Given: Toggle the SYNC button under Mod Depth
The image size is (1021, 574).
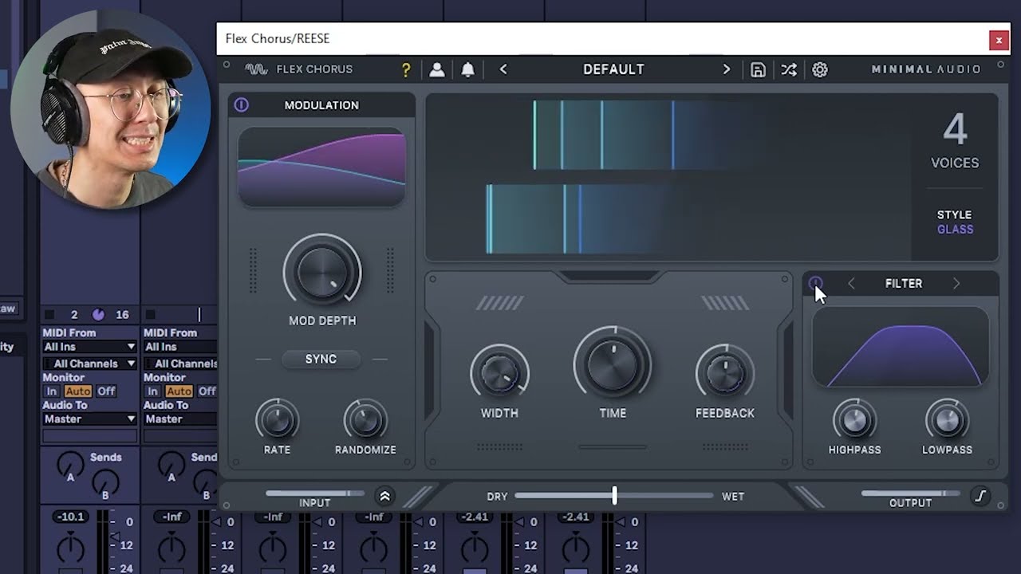Looking at the screenshot, I should click(x=321, y=360).
